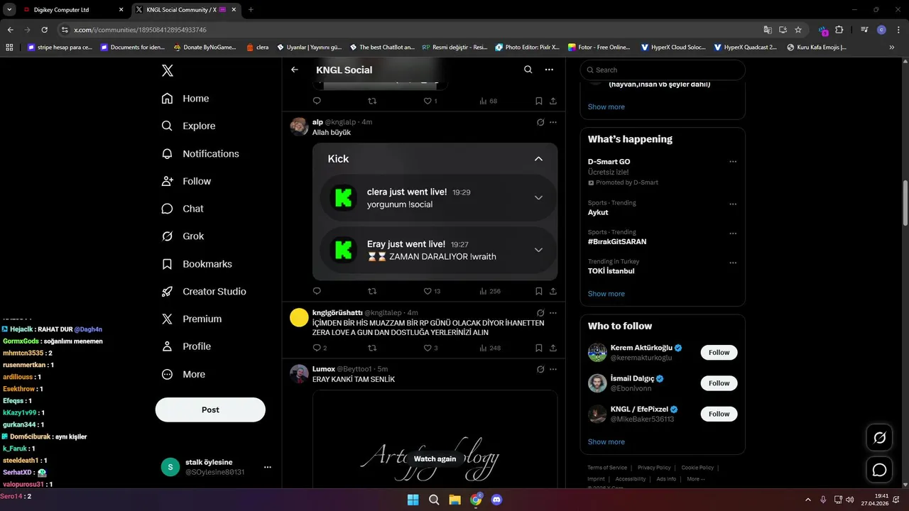Image resolution: width=909 pixels, height=511 pixels.
Task: Show more under Who to follow
Action: click(606, 441)
